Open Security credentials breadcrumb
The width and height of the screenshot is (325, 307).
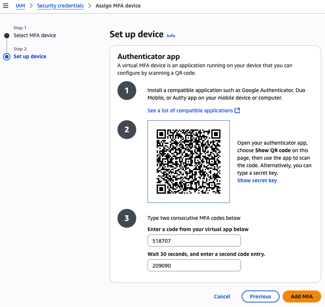[x=60, y=6]
